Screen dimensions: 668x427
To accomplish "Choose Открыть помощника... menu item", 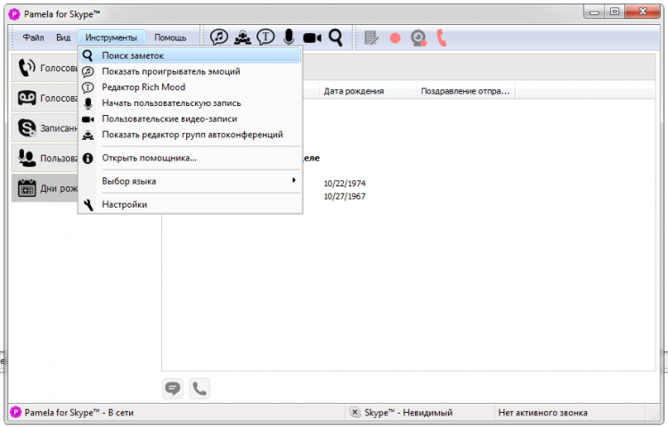I will 190,158.
